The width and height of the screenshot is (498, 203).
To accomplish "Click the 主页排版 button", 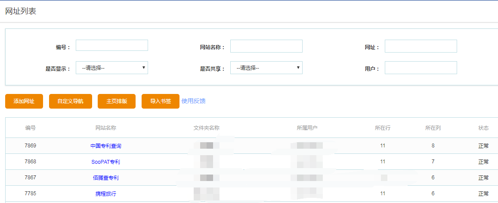I will [x=117, y=101].
